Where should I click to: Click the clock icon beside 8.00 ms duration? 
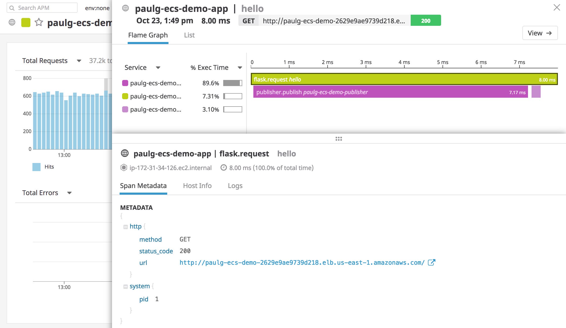click(223, 168)
